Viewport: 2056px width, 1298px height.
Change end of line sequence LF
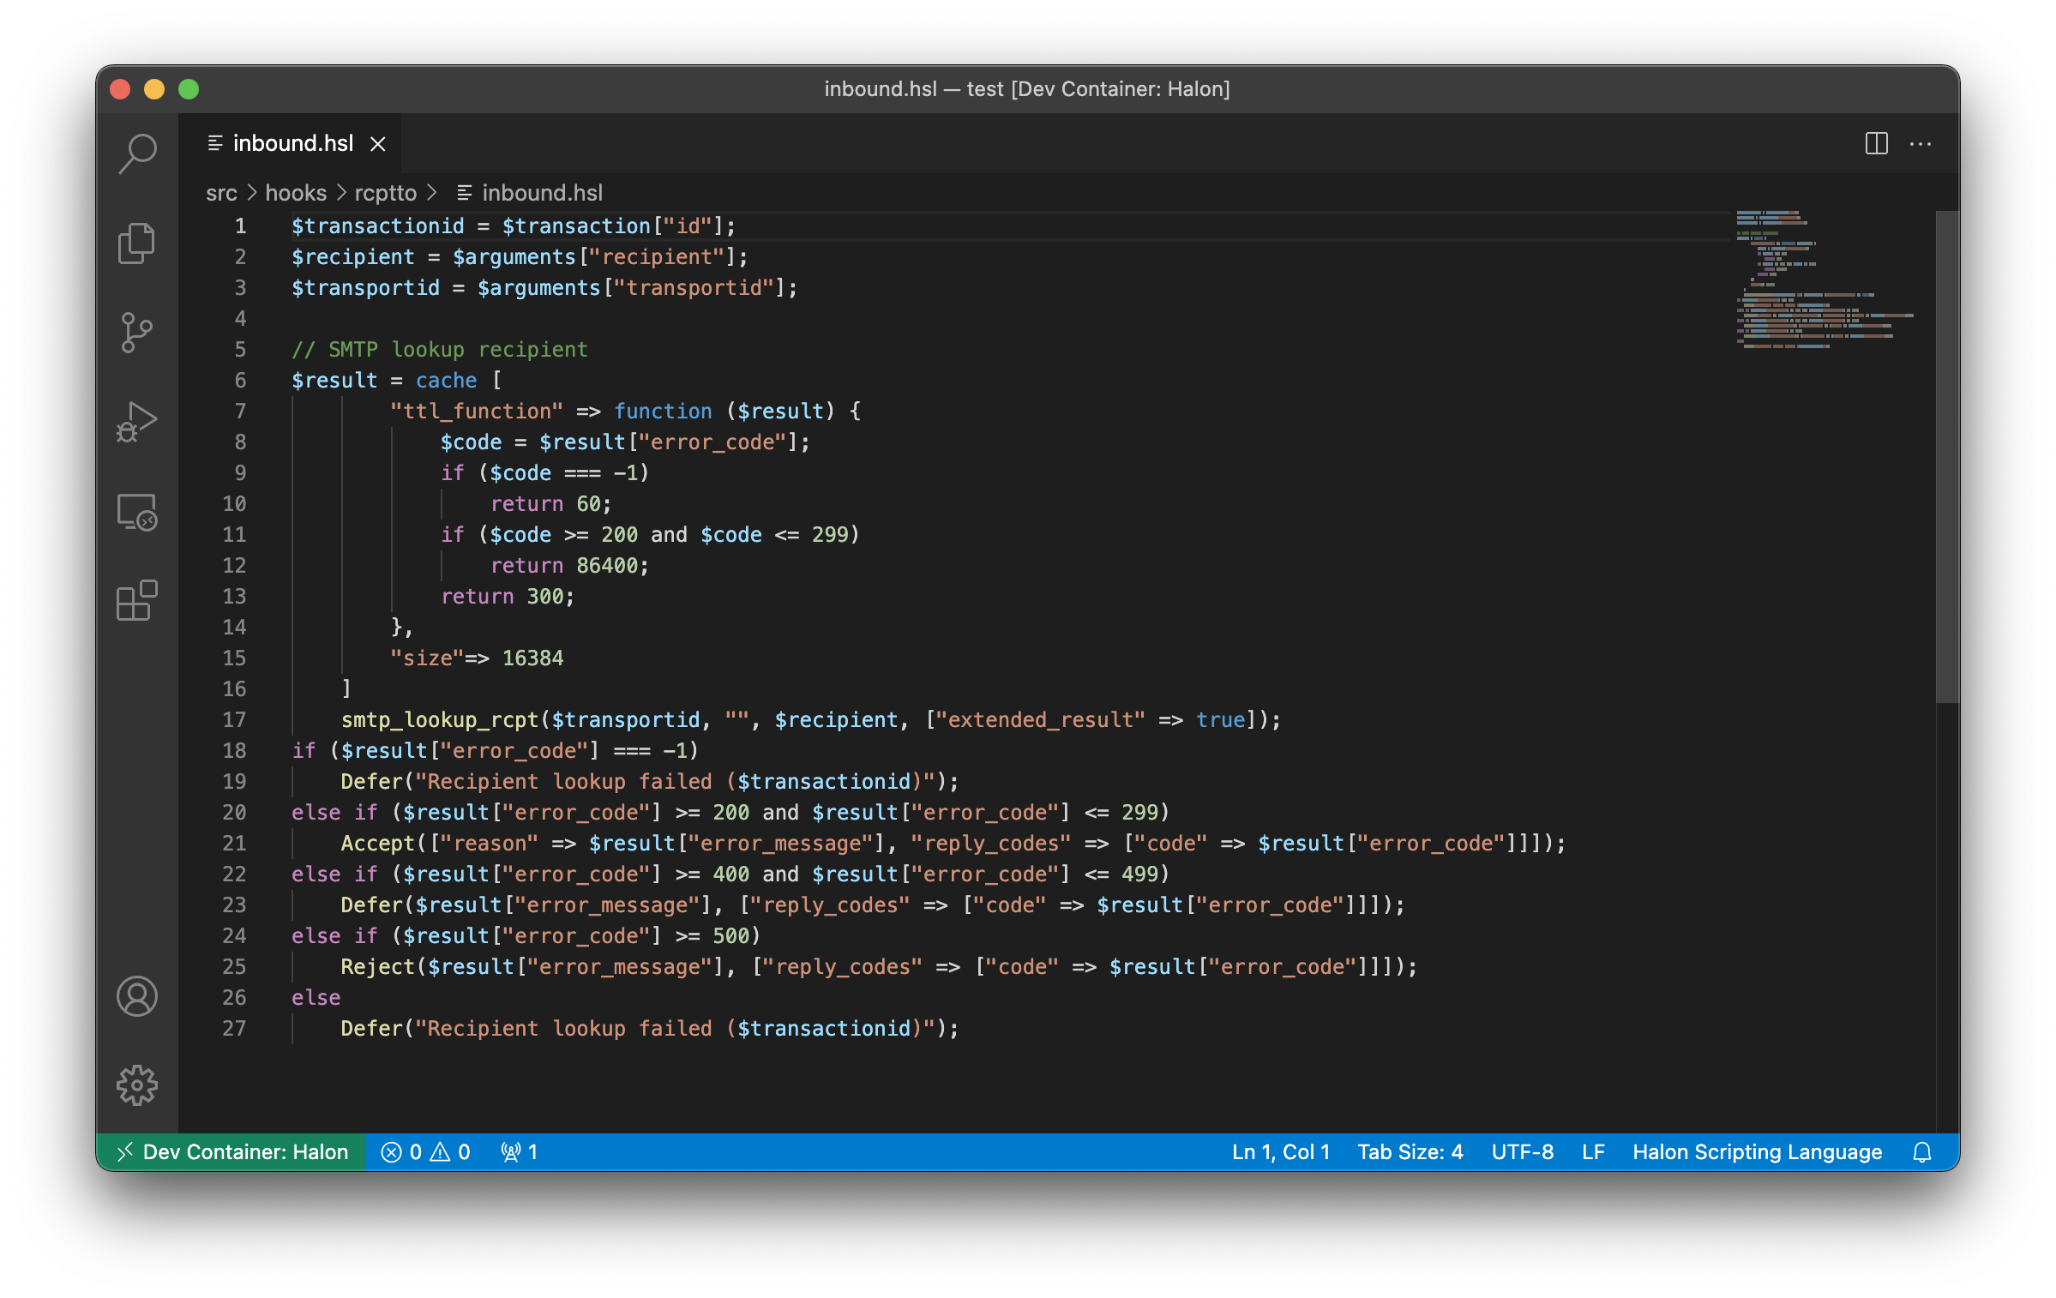click(x=1593, y=1152)
